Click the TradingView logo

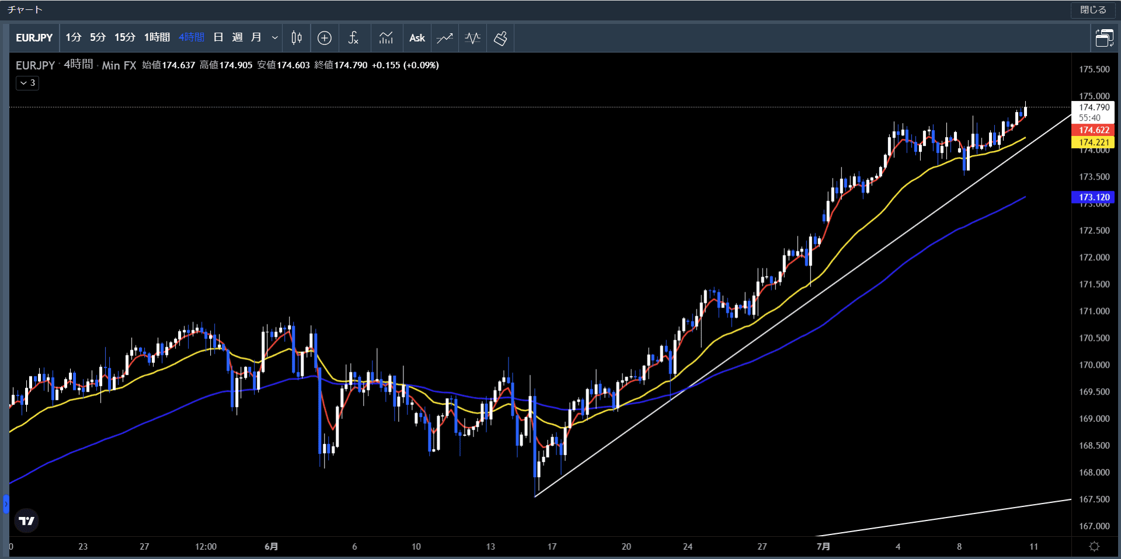pos(26,520)
